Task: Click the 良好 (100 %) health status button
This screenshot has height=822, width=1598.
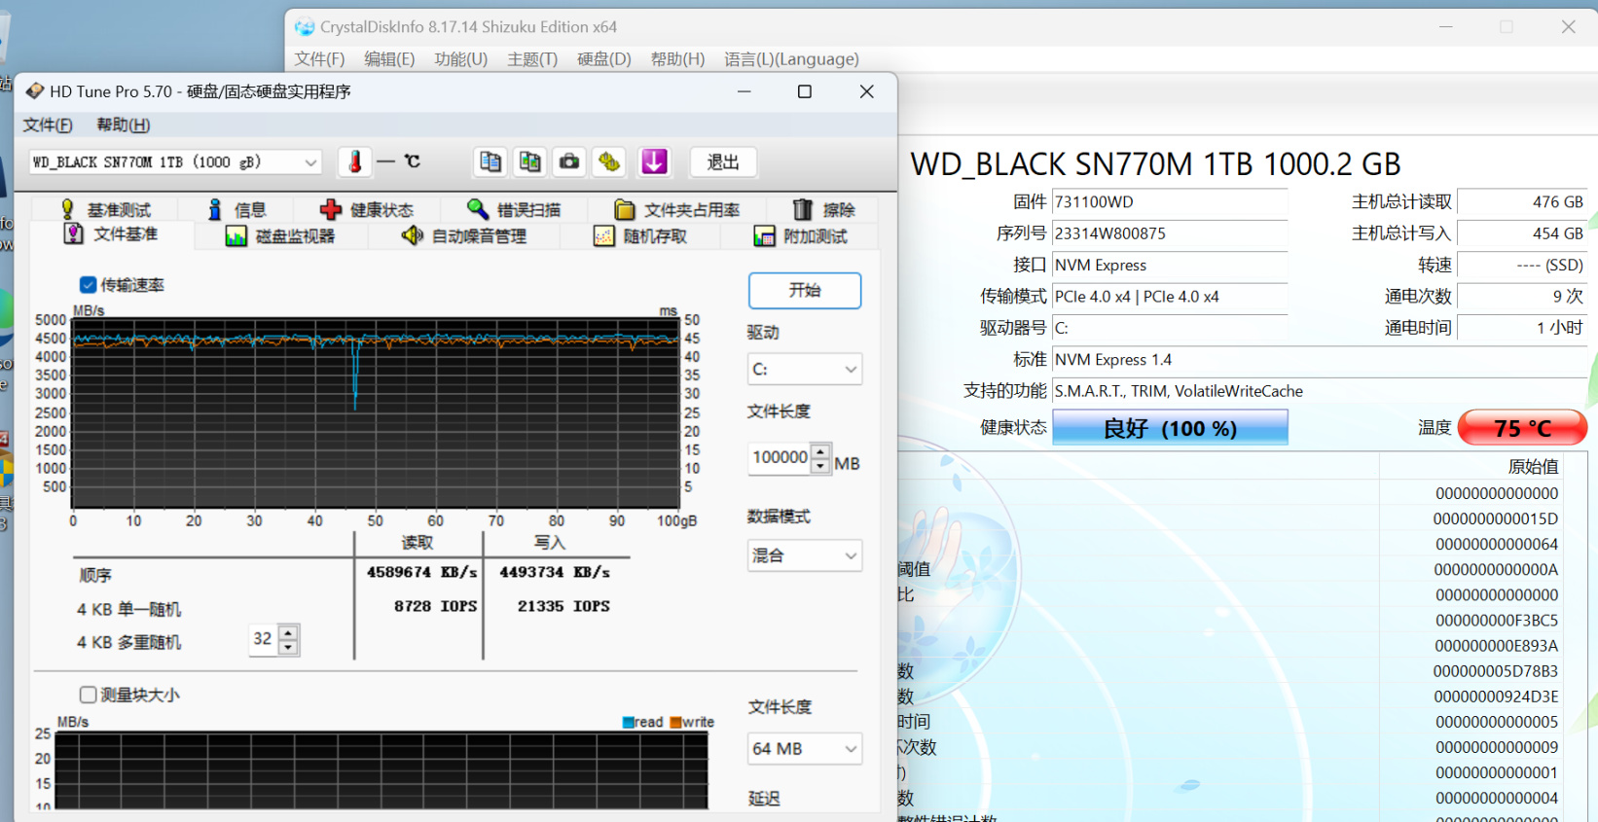Action: coord(1170,428)
